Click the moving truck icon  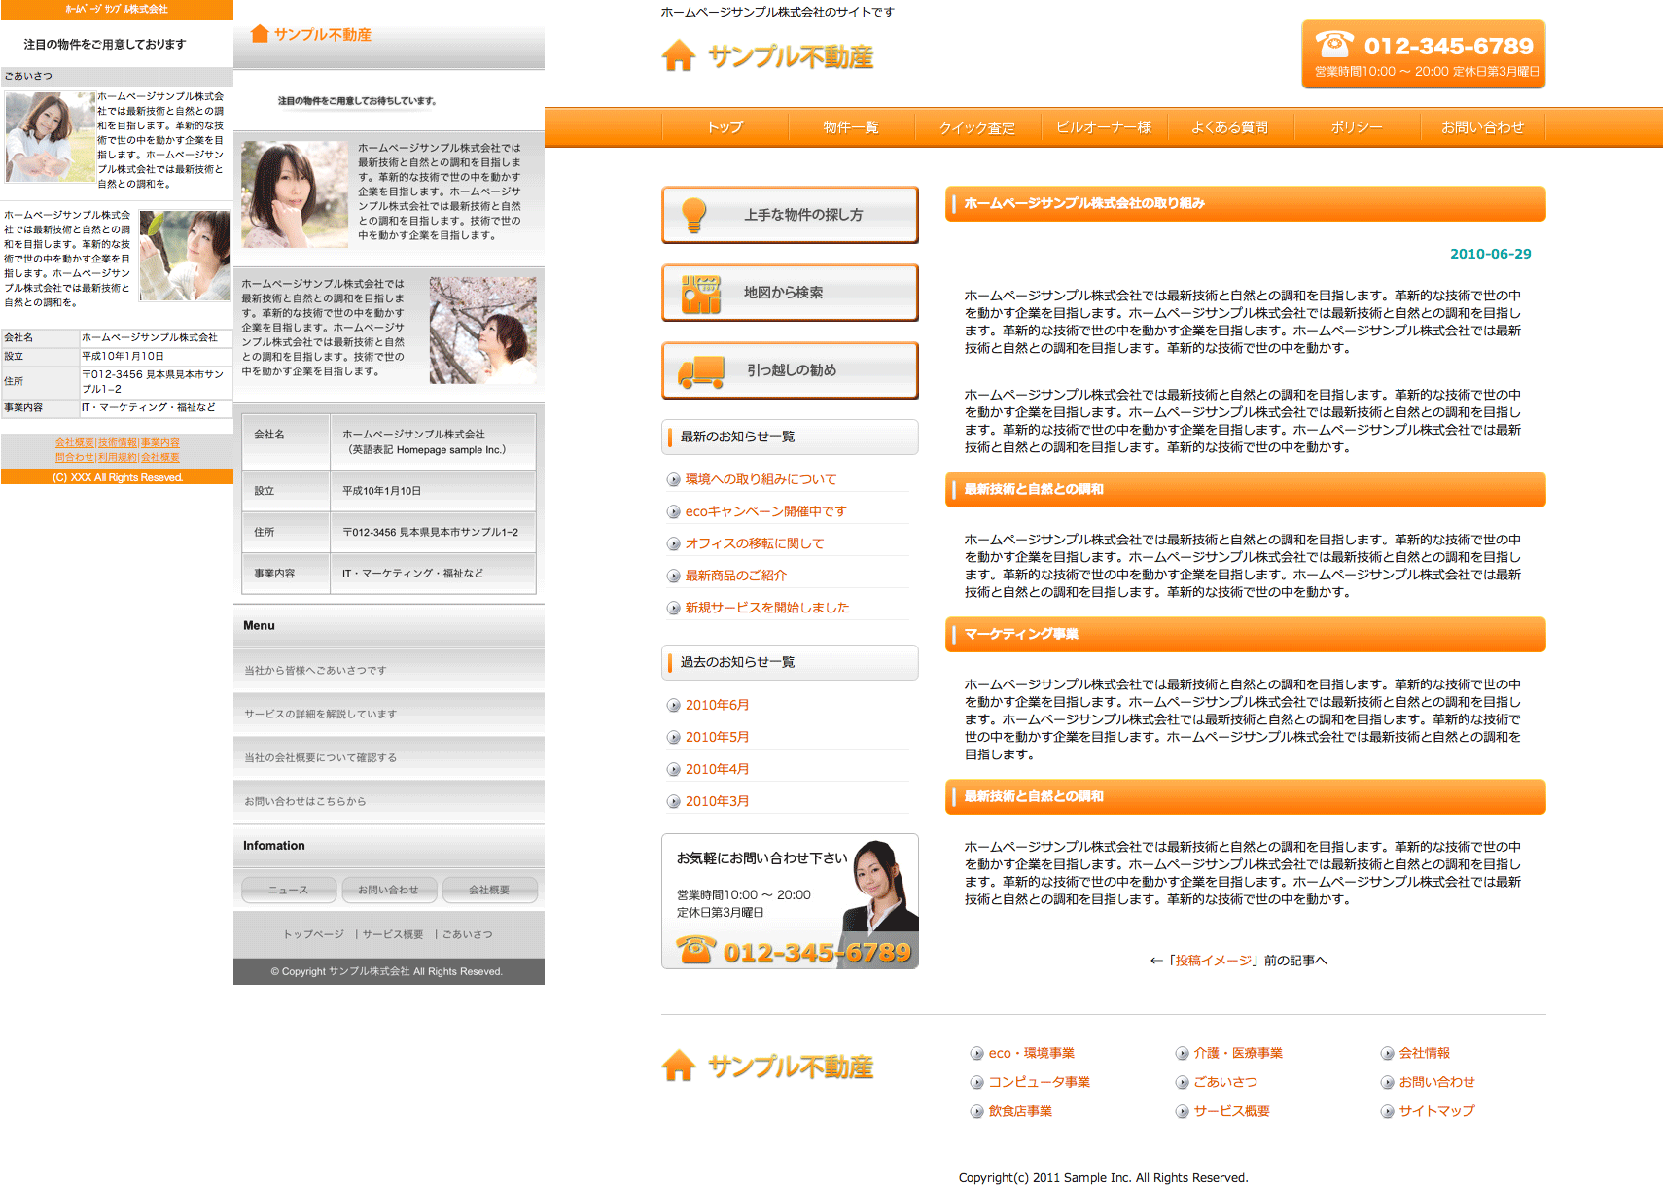701,371
